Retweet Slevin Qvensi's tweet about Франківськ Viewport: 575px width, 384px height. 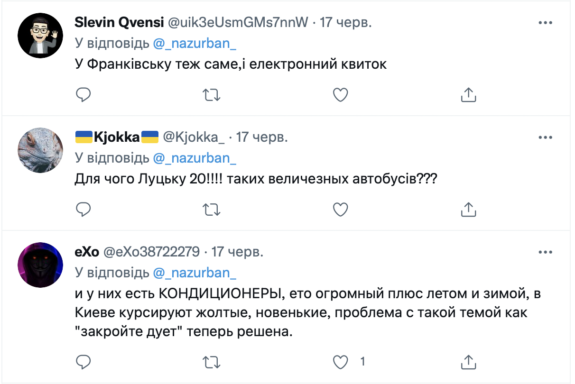tap(212, 95)
